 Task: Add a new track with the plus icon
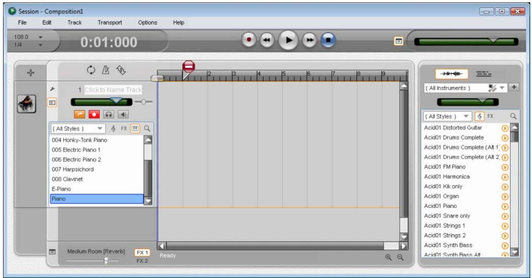31,72
